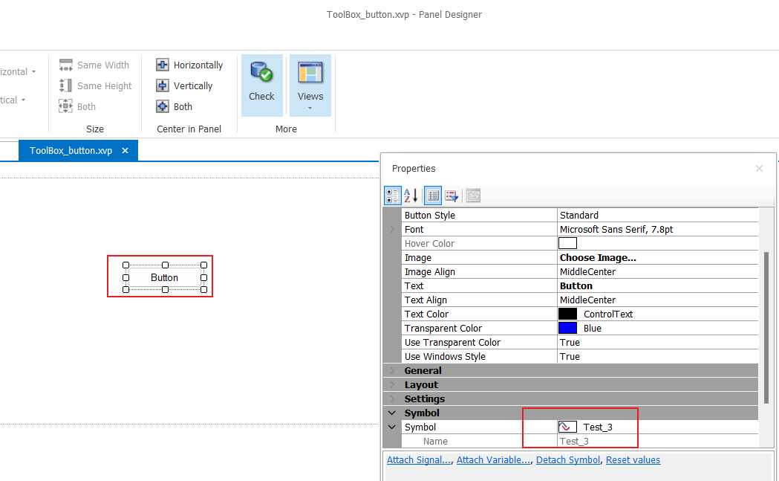The image size is (779, 481).
Task: Click the Check tool in ribbon
Action: [x=261, y=83]
